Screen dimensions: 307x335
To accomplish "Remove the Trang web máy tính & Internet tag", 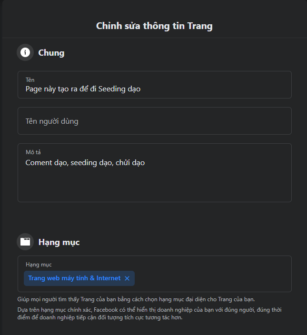I will point(127,278).
